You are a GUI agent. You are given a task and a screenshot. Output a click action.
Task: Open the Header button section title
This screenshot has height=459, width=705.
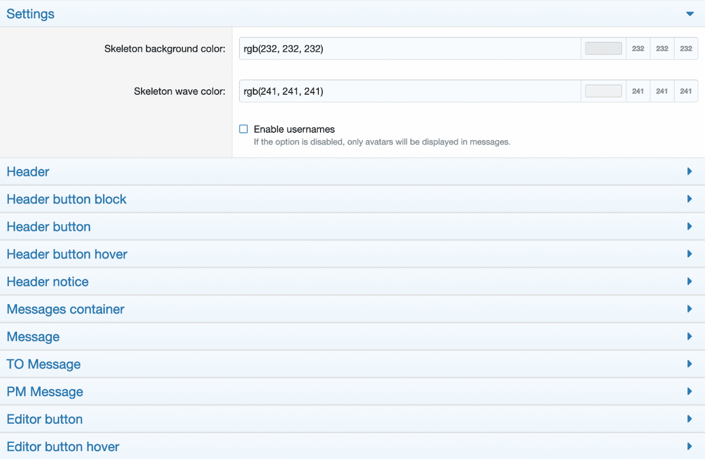[x=48, y=226]
